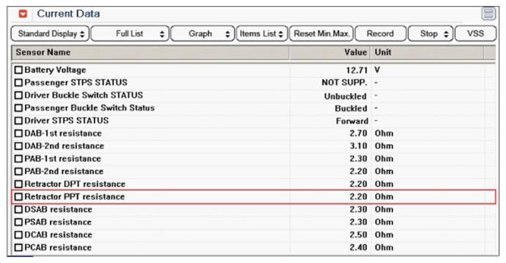Click the Reset Min.Max. button
Image resolution: width=506 pixels, height=263 pixels.
click(321, 33)
